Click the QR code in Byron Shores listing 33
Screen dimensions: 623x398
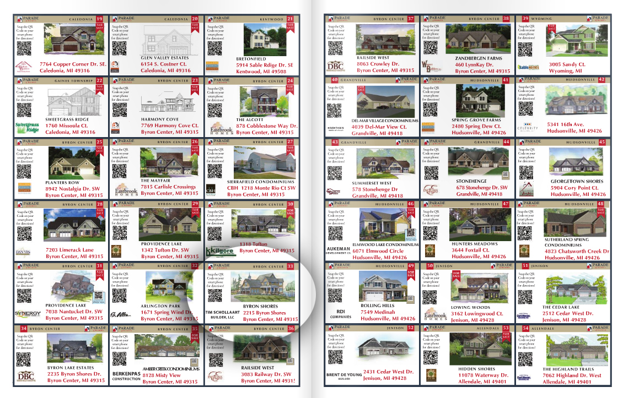215,296
